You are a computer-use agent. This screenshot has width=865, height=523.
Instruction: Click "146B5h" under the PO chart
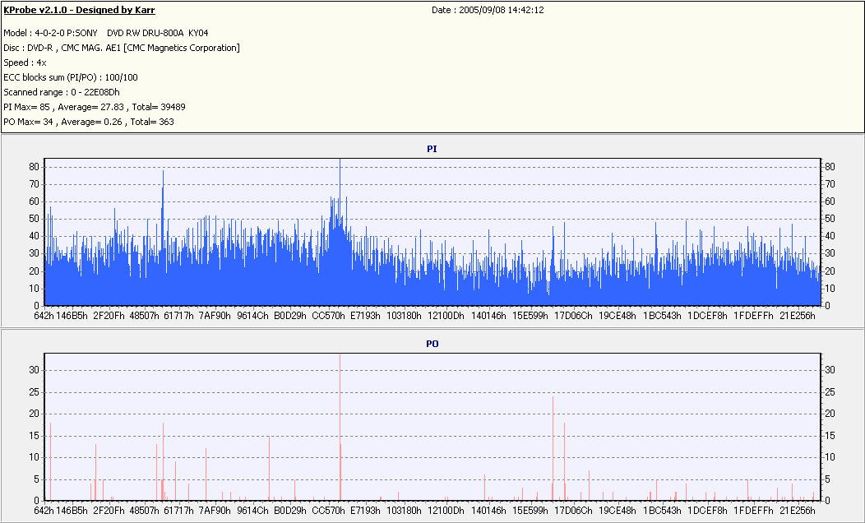pyautogui.click(x=72, y=511)
